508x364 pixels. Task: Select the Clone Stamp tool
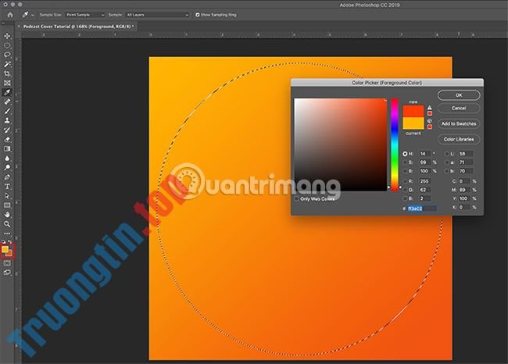[x=7, y=120]
